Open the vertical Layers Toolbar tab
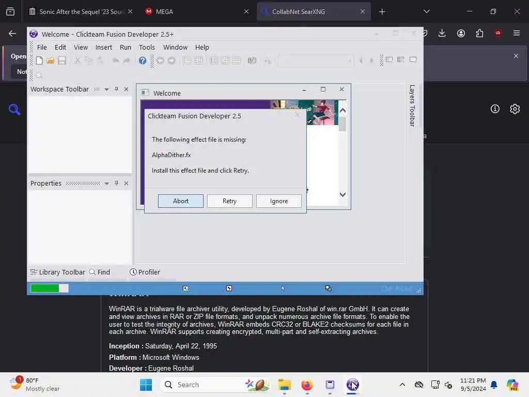The height and width of the screenshot is (397, 529). pos(412,105)
